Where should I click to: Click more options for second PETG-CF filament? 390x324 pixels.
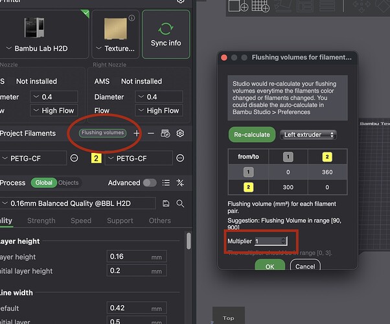(x=180, y=158)
